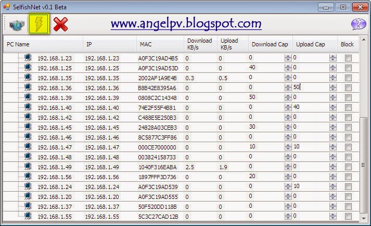The image size is (371, 226).
Task: Click the computer icon for 192.168.1.45
Action: click(28, 127)
